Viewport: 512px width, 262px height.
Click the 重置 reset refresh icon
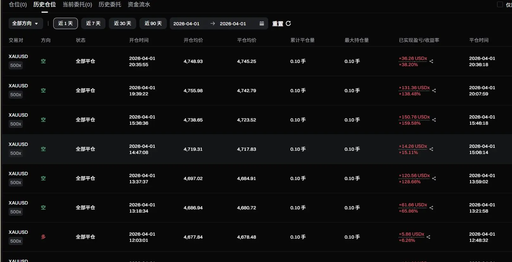[x=288, y=23]
